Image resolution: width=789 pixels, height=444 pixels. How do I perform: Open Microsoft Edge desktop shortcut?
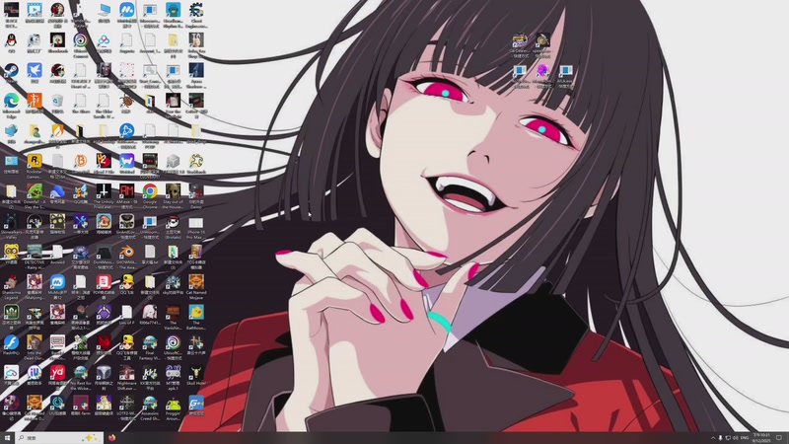[x=11, y=102]
